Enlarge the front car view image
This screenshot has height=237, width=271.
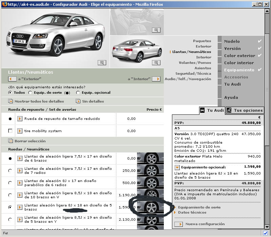coord(102,62)
